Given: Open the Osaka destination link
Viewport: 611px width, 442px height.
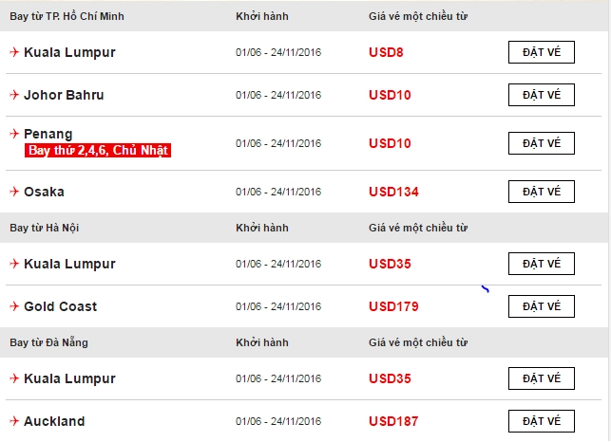Looking at the screenshot, I should [44, 192].
